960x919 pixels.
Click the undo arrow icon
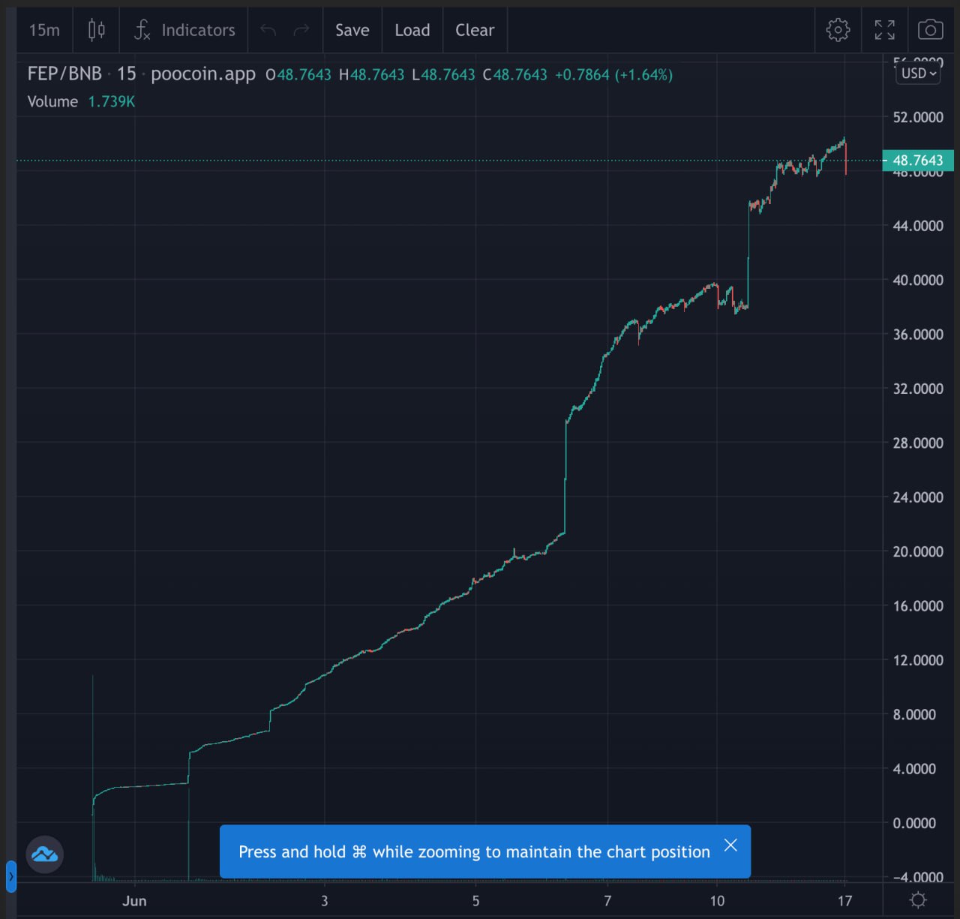[268, 30]
